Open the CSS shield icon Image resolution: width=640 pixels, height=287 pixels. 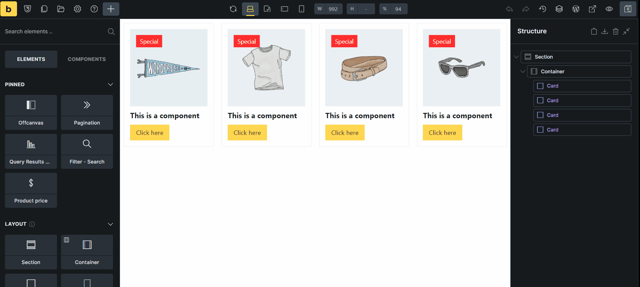[x=28, y=9]
